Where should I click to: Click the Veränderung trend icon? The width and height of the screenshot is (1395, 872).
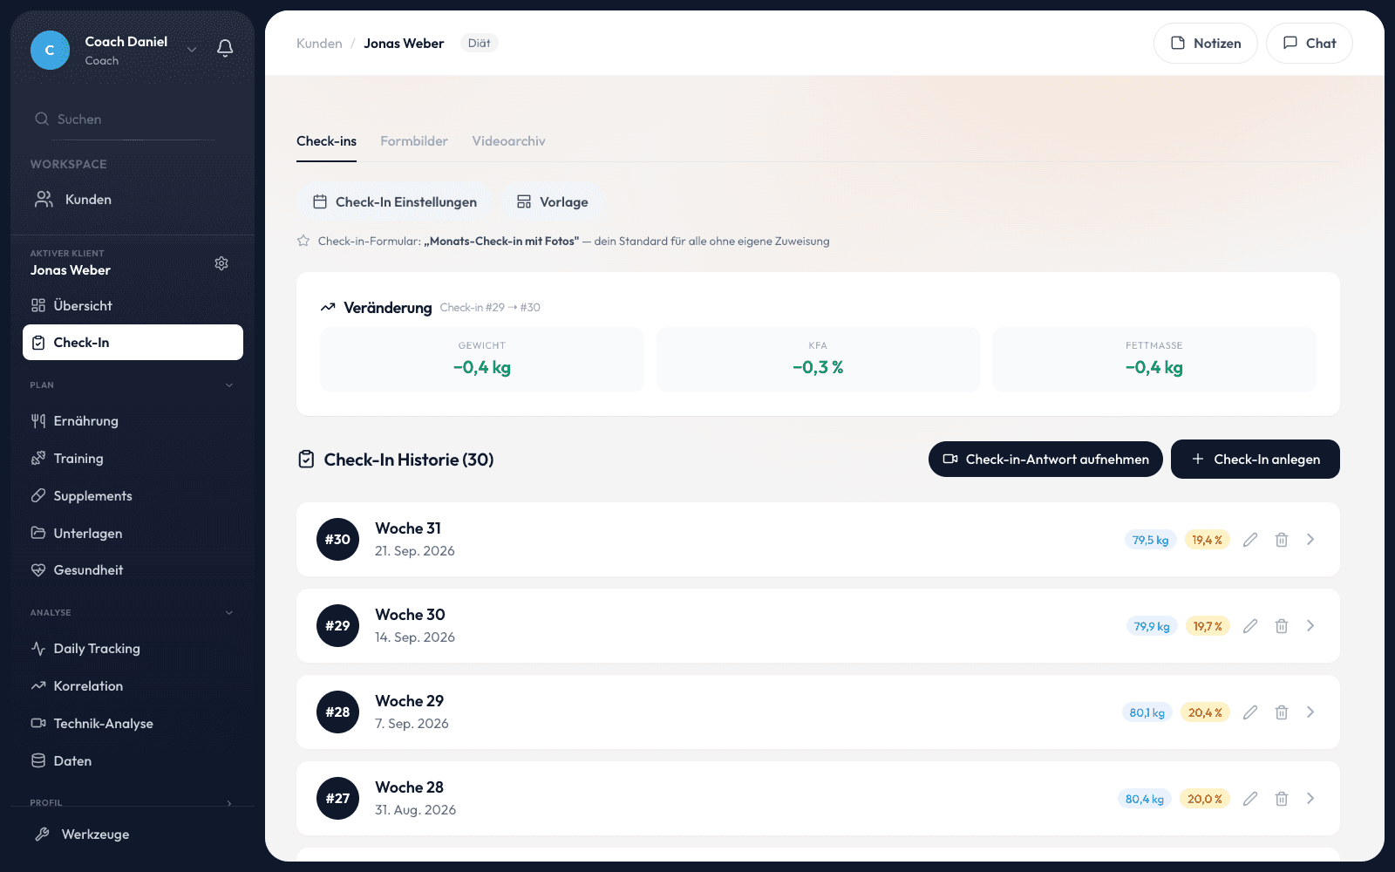pyautogui.click(x=328, y=307)
